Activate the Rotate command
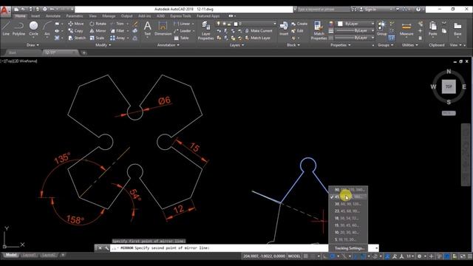The image size is (473, 266). (x=98, y=24)
